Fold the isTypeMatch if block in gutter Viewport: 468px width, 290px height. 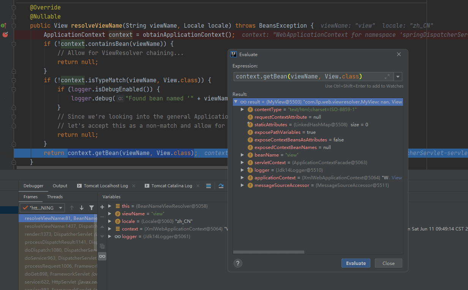point(14,80)
